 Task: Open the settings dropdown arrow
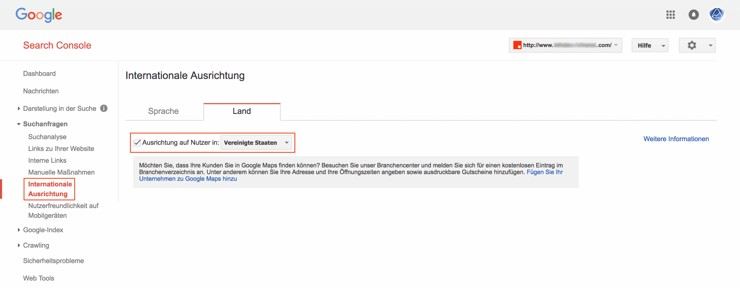point(711,45)
